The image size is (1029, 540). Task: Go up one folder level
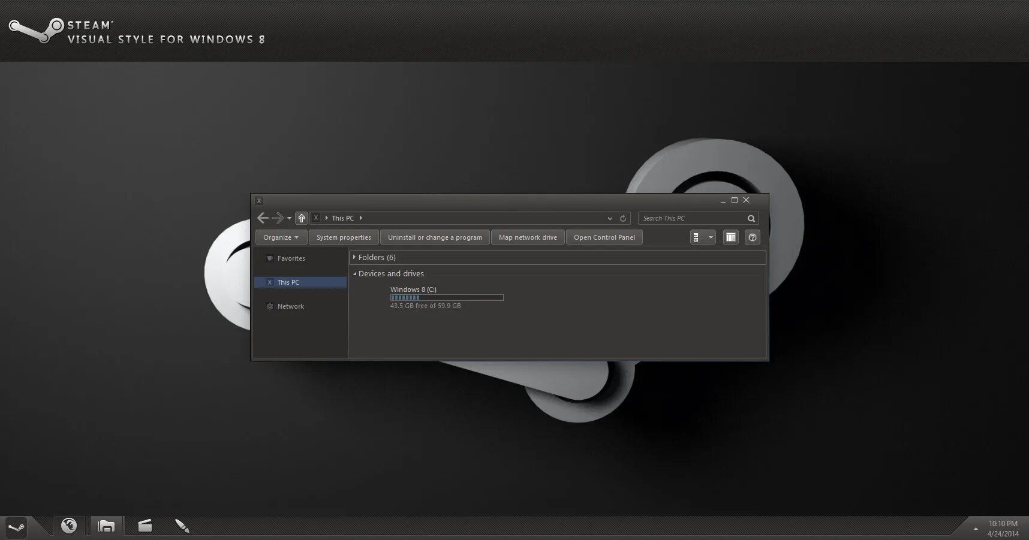tap(302, 218)
